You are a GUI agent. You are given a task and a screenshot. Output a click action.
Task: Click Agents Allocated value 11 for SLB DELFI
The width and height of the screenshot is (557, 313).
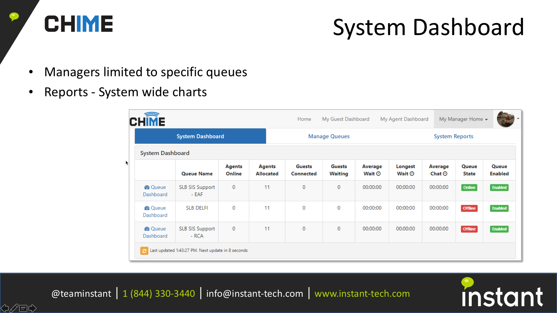pyautogui.click(x=267, y=208)
